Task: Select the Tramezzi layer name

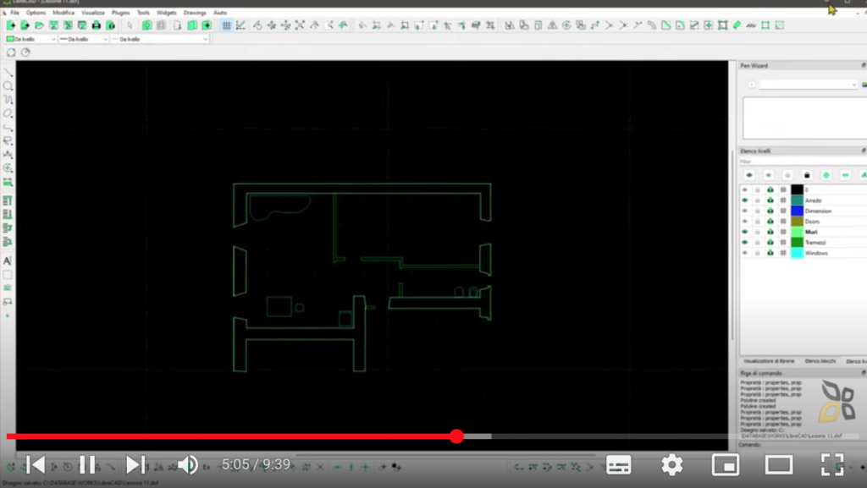Action: click(815, 243)
